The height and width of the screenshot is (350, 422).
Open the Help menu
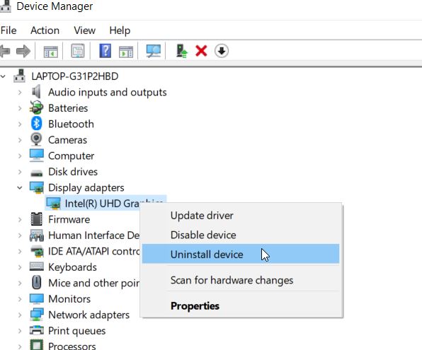pos(120,30)
